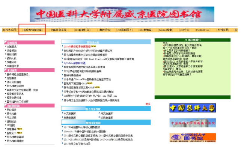Open the JCR期刊分区 online platform notice
This screenshot has height=154, width=241.
90,96
